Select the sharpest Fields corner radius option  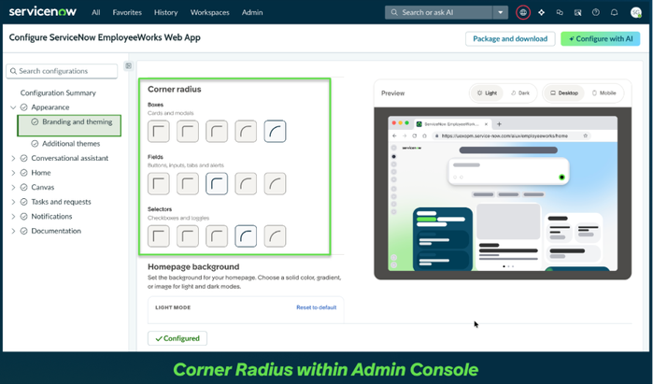[x=159, y=184]
